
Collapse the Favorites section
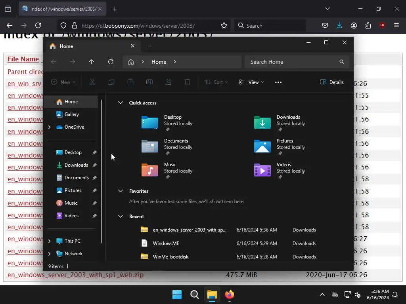pos(121,191)
